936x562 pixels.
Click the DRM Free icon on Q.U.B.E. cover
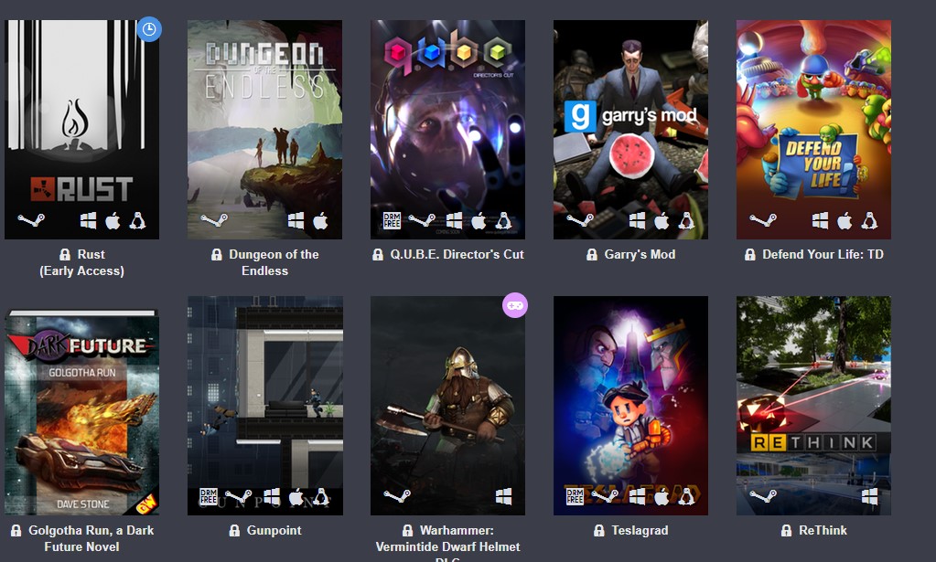(392, 220)
